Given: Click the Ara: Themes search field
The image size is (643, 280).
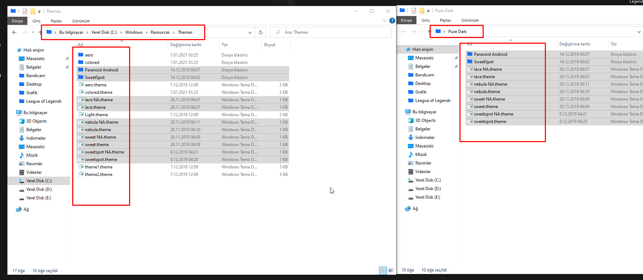Looking at the screenshot, I should 331,32.
